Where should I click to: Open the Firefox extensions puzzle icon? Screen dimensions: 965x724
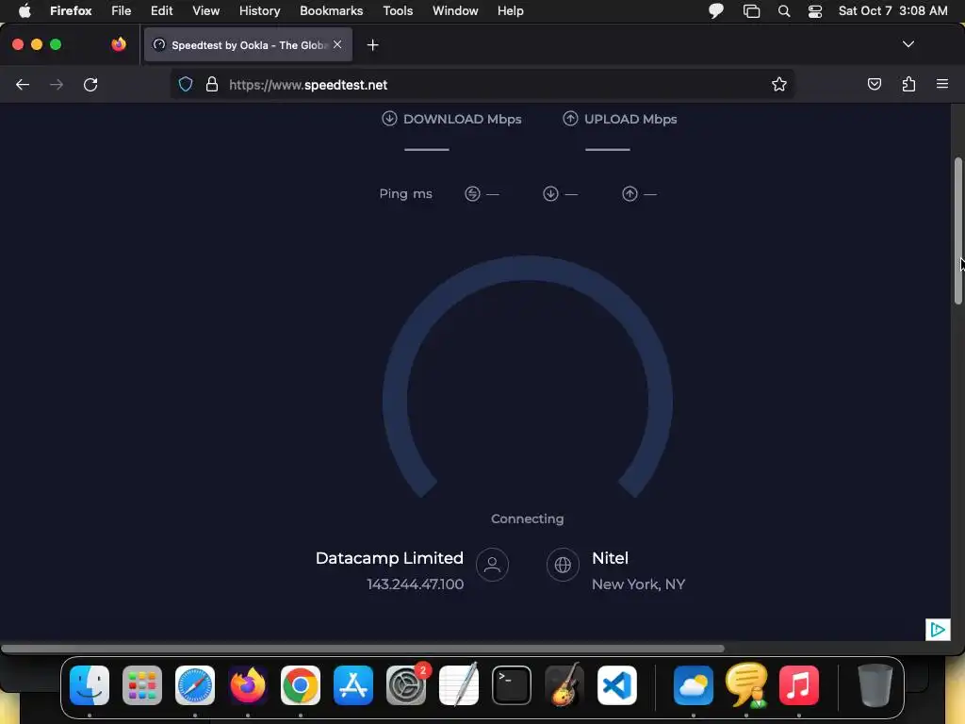point(908,84)
